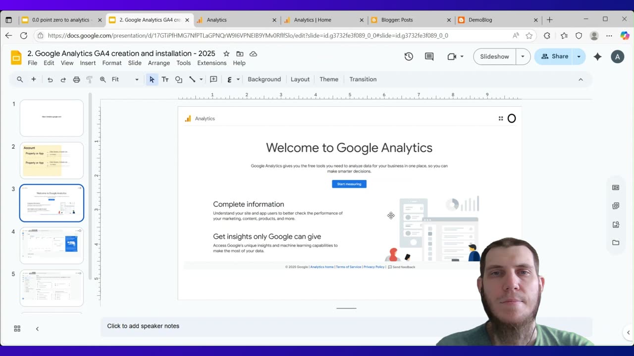This screenshot has width=634, height=356.
Task: Redo the last action
Action: (x=63, y=79)
